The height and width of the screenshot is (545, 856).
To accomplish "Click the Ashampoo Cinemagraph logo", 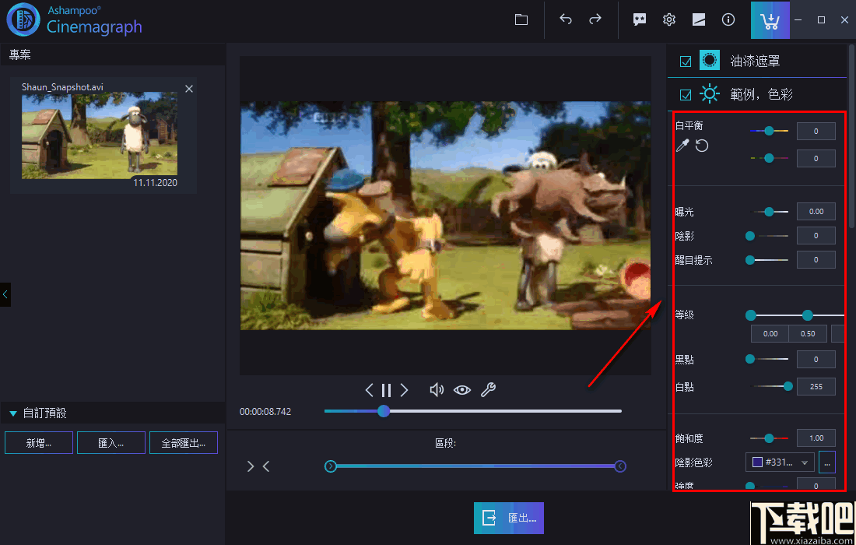I will [74, 19].
